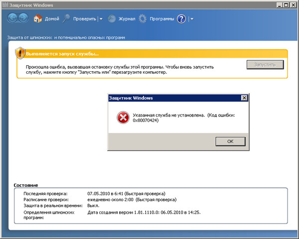The image size is (299, 239).
Task: Click the forward navigation arrow
Action: (x=24, y=18)
